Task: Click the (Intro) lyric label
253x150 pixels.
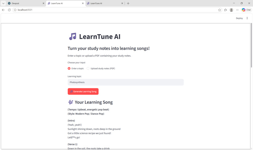Action: coord(71,121)
